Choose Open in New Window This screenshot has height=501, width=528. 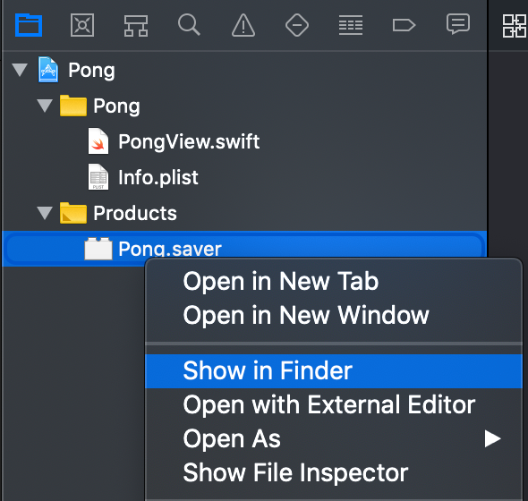pos(334,316)
